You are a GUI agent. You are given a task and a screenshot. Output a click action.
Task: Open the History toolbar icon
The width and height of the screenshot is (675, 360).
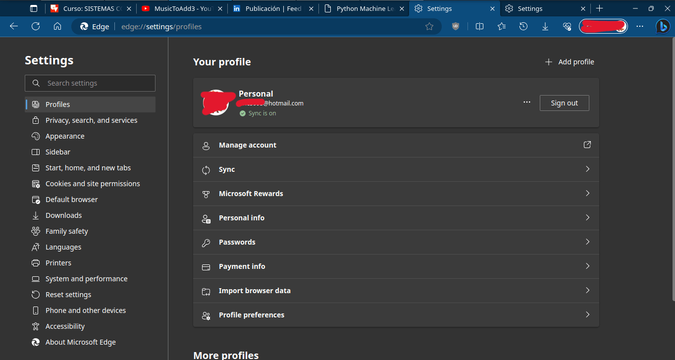point(523,27)
